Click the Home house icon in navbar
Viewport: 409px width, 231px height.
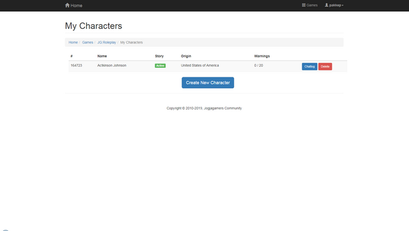[67, 5]
